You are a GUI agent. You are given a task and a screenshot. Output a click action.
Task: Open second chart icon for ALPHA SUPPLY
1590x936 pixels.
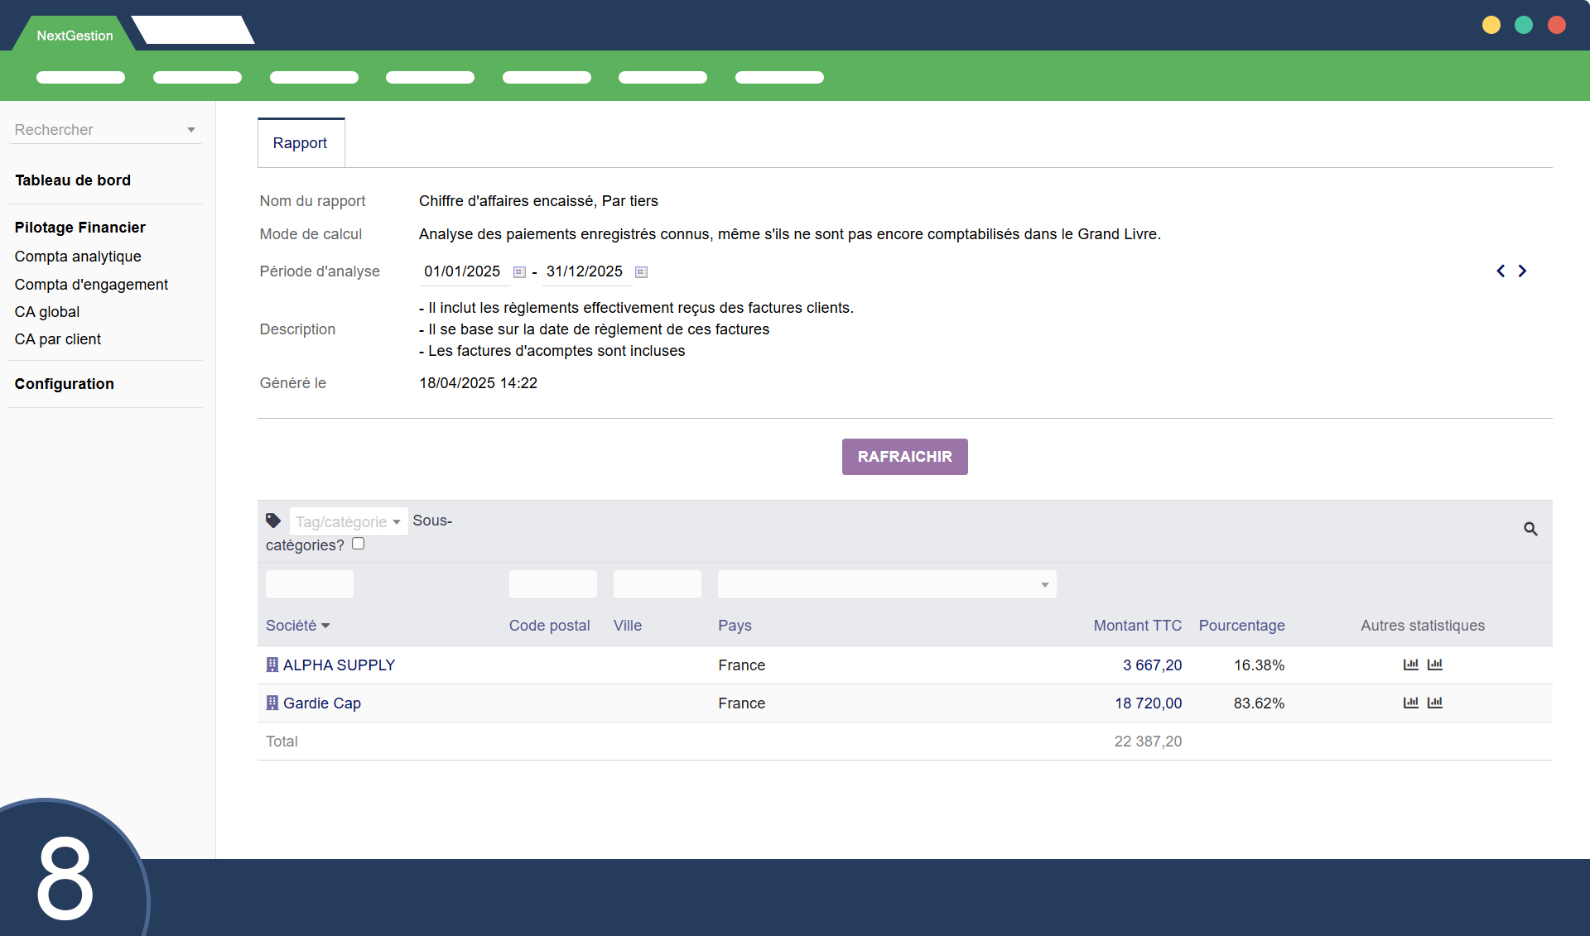pos(1435,665)
